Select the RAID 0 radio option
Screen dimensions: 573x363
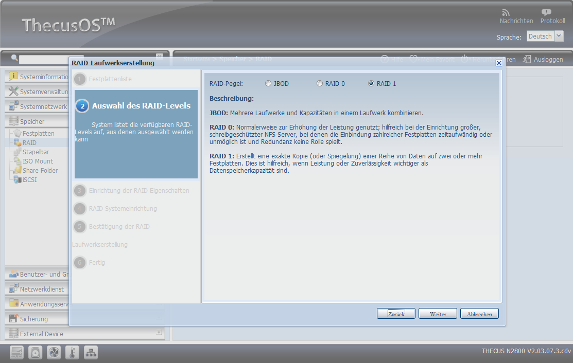pos(320,83)
